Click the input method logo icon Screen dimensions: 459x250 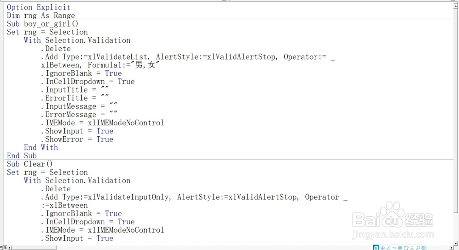click(376, 248)
